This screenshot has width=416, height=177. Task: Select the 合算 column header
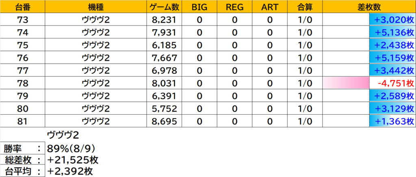coord(304,7)
